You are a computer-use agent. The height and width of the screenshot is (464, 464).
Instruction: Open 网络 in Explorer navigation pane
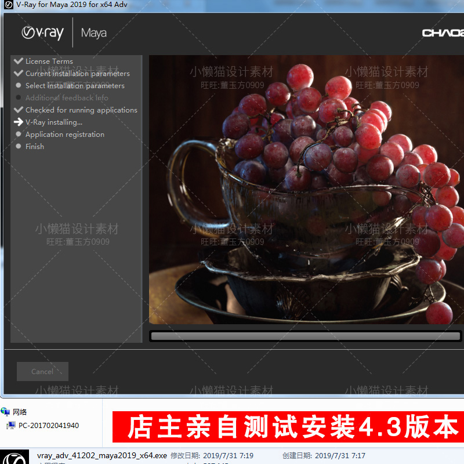[x=20, y=412]
